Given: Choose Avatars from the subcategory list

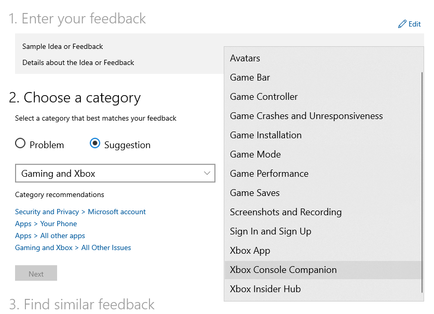Looking at the screenshot, I should tap(323, 58).
